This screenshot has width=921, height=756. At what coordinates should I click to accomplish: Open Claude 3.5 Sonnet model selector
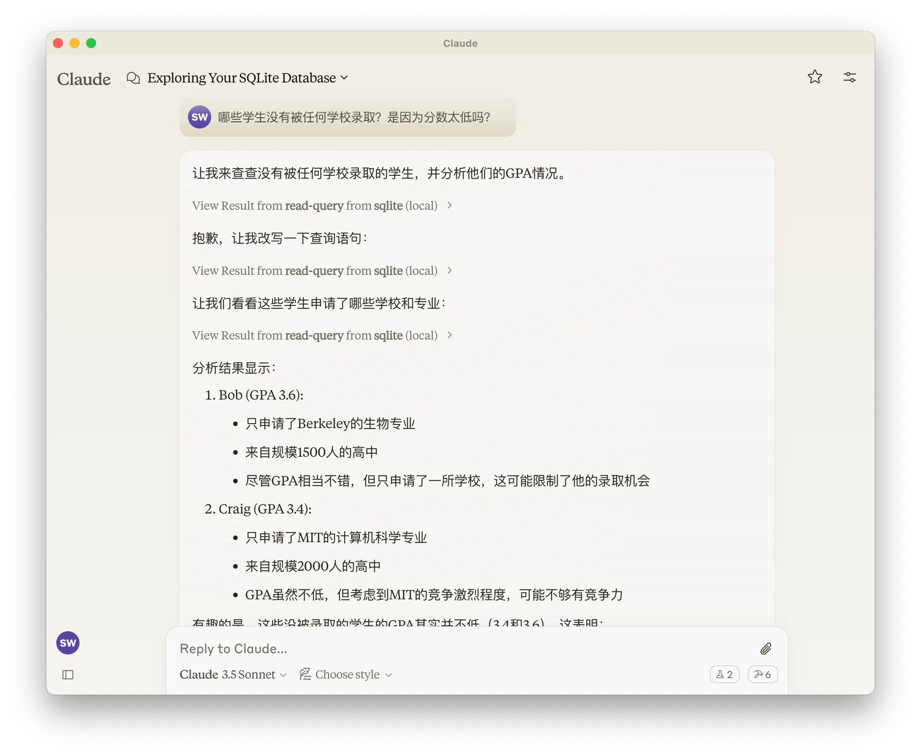(233, 675)
